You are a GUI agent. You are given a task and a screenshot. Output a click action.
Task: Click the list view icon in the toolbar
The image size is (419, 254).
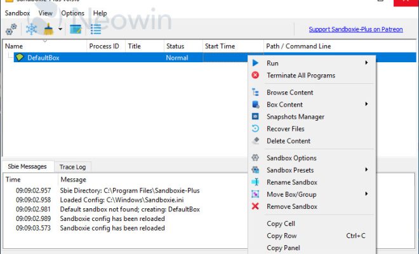(96, 29)
